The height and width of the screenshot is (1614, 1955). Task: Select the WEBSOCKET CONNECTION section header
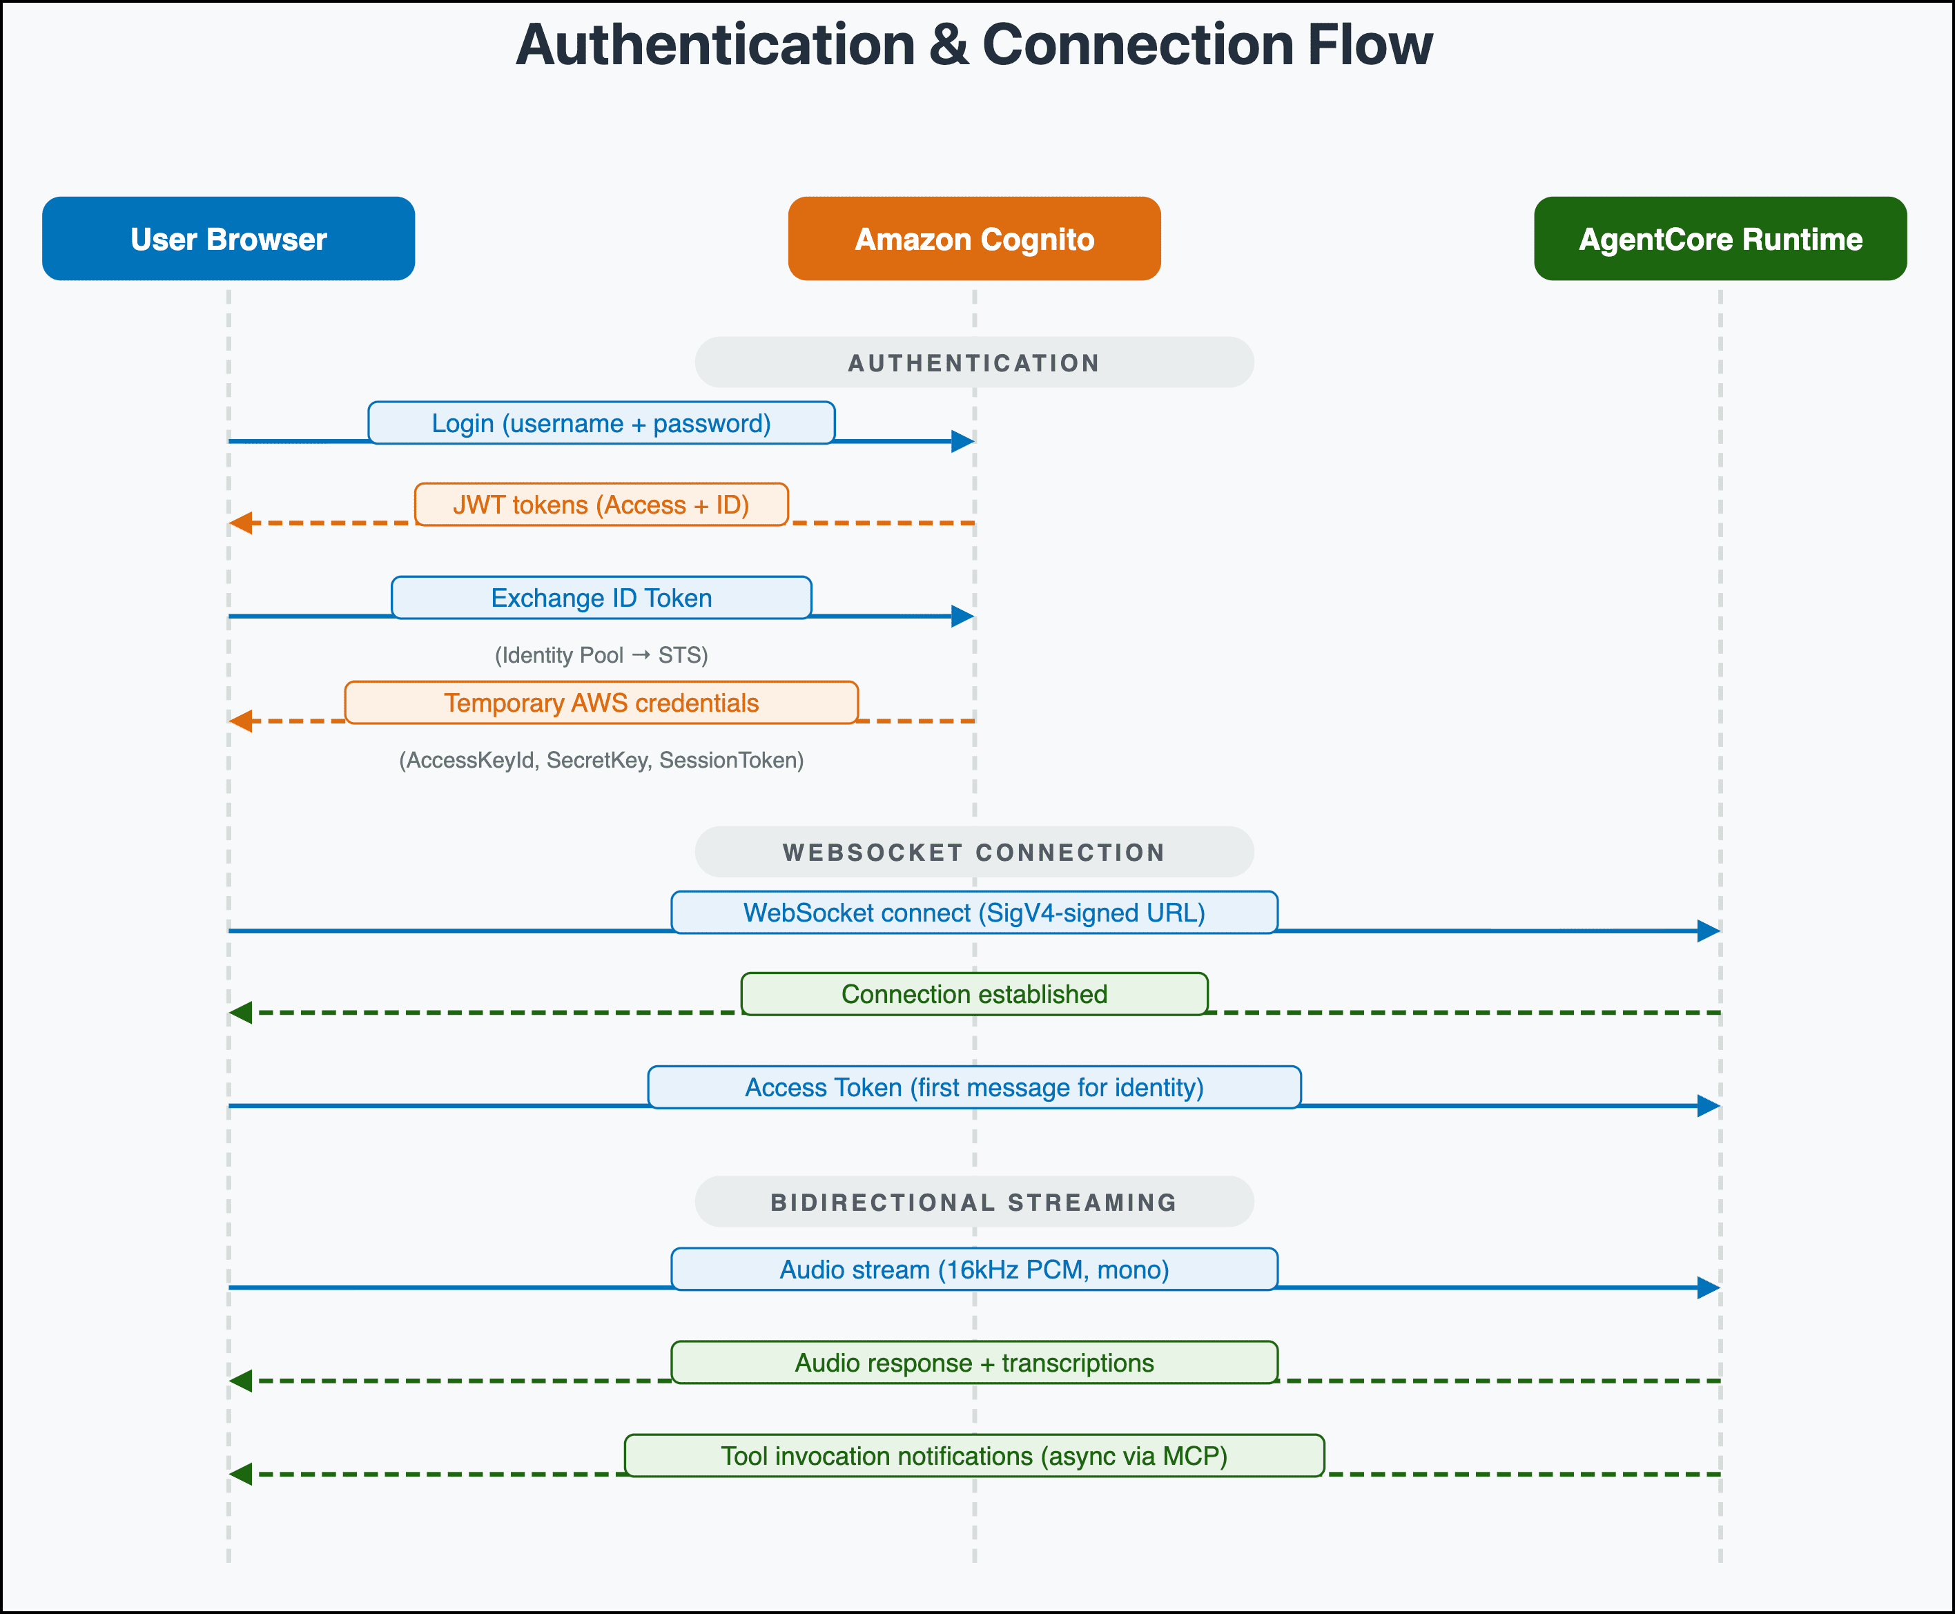973,852
